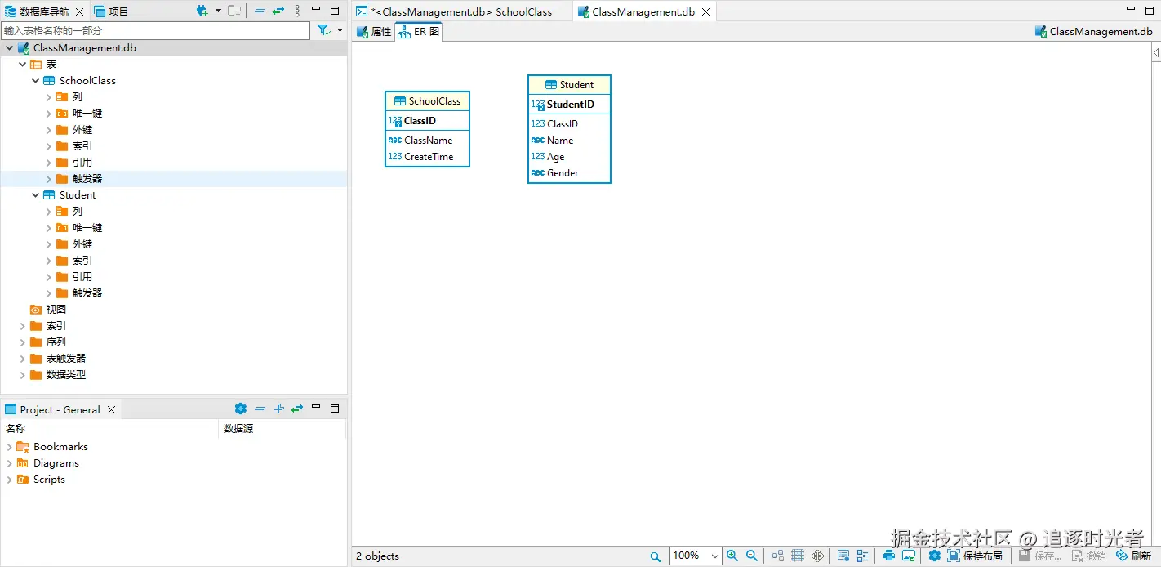Click the CreateTime column in SchoolClass entity
This screenshot has width=1161, height=567.
pos(427,157)
